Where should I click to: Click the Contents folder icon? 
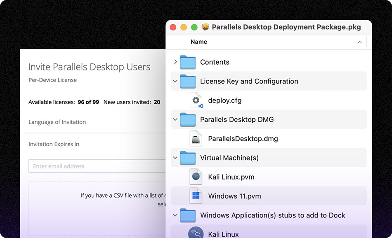tap(188, 62)
